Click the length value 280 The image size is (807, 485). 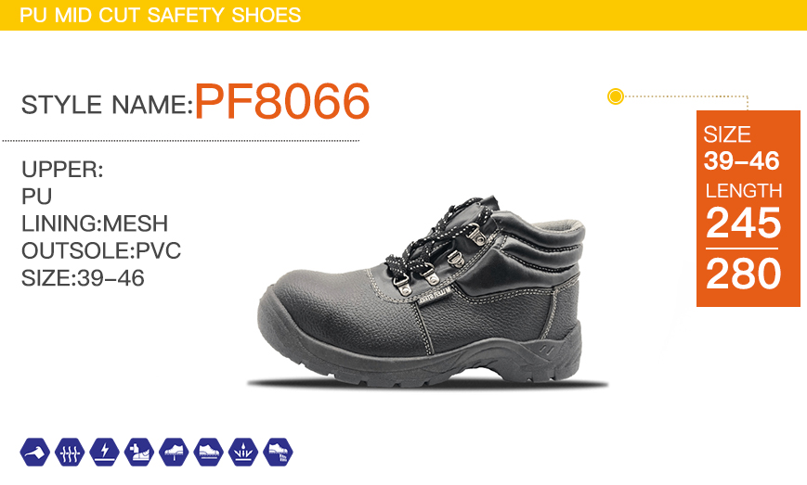tap(743, 274)
